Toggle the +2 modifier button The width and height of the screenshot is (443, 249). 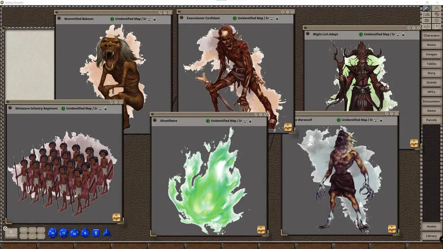[x=33, y=230]
